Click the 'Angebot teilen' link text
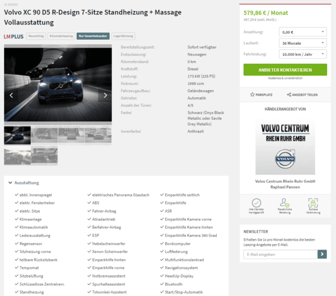 coord(305,95)
